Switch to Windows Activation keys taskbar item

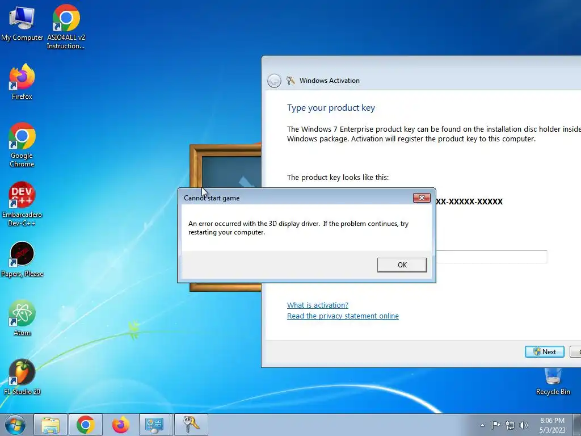191,425
